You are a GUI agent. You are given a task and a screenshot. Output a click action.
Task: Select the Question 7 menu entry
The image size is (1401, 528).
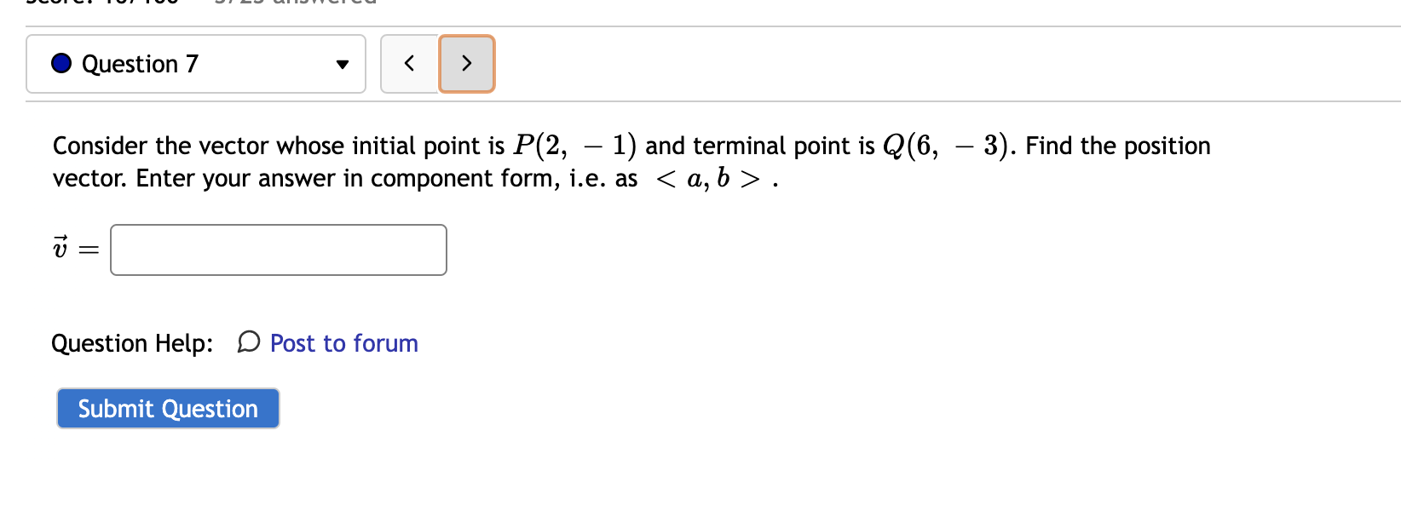[x=139, y=63]
